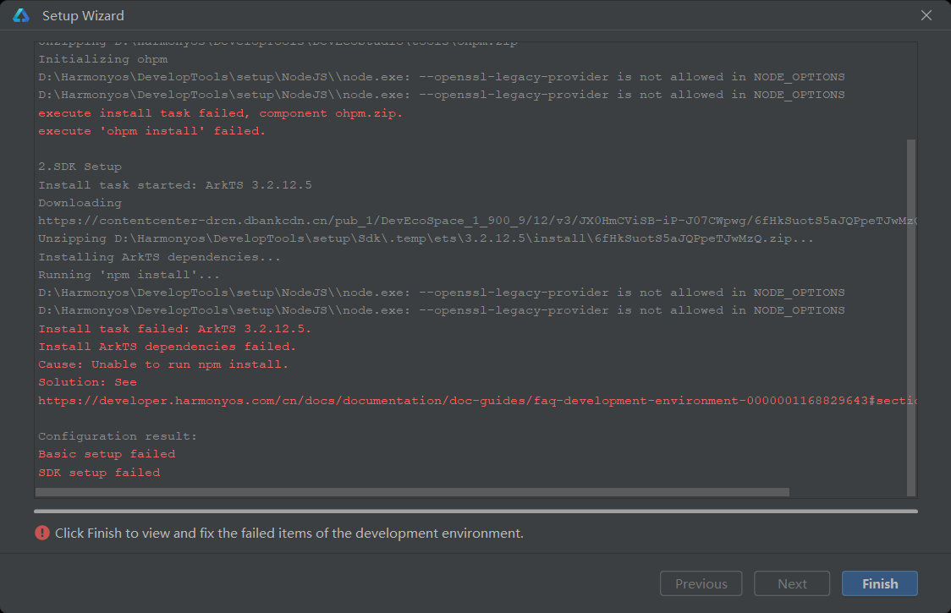Click 'Installing ArkTS dependencies...' line
Image resolution: width=951 pixels, height=613 pixels.
(x=160, y=257)
